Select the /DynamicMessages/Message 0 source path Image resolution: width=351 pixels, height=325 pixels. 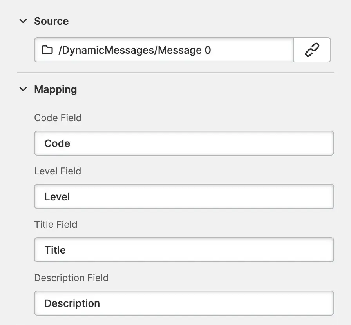click(134, 50)
